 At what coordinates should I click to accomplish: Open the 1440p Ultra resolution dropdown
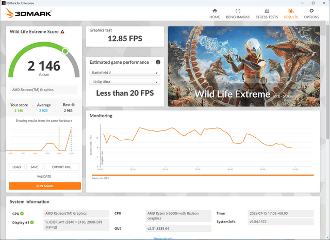(125, 82)
